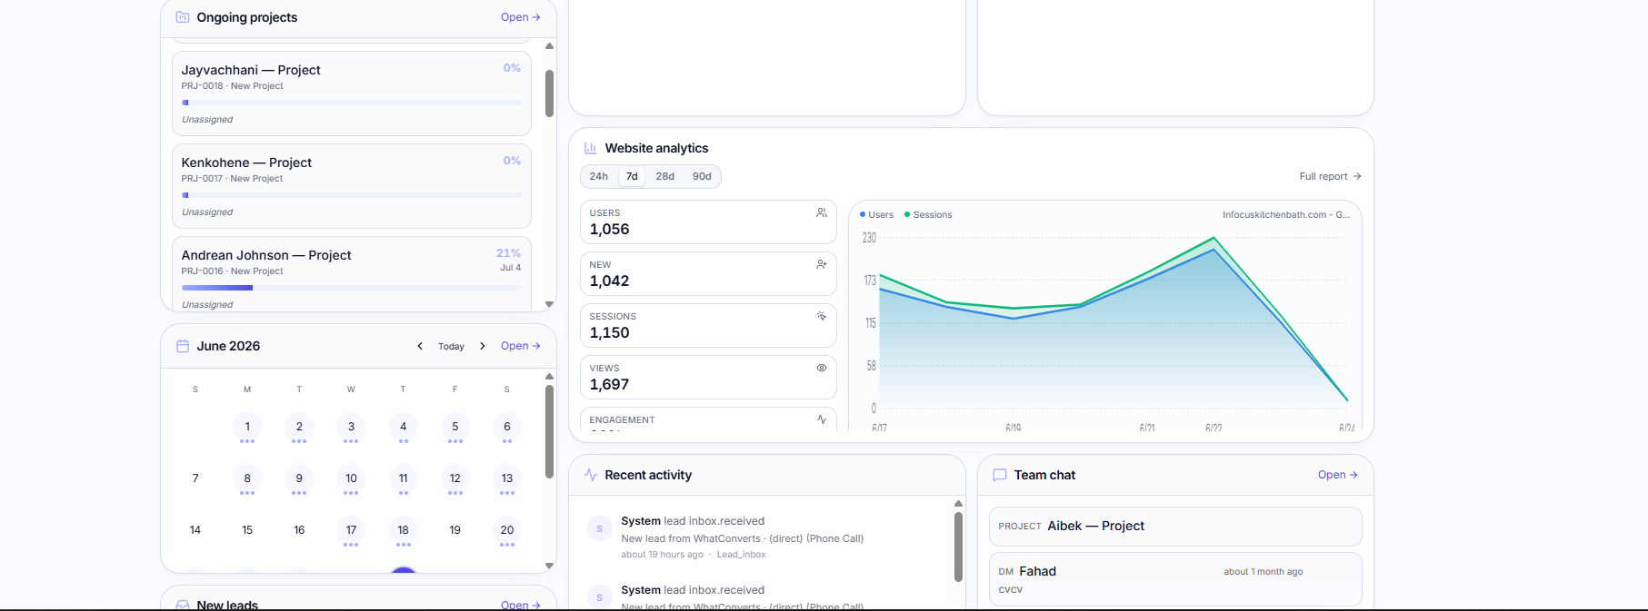Click the Infocuskitchenbath.com chart label

point(1286,215)
